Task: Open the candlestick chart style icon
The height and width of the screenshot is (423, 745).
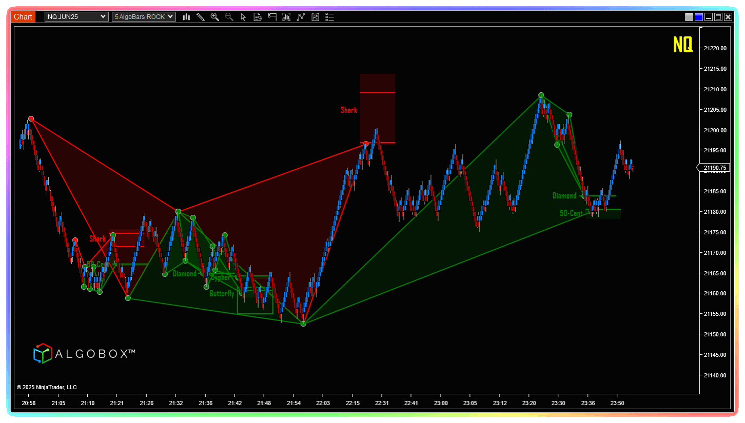Action: click(186, 17)
